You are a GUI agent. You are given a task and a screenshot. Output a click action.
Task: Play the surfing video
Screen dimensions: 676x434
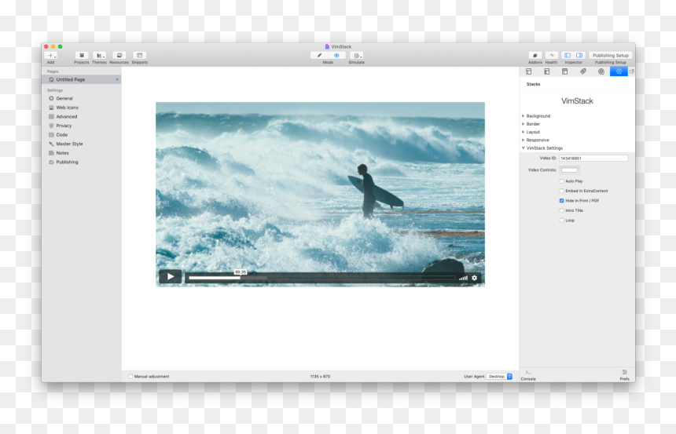(x=171, y=277)
